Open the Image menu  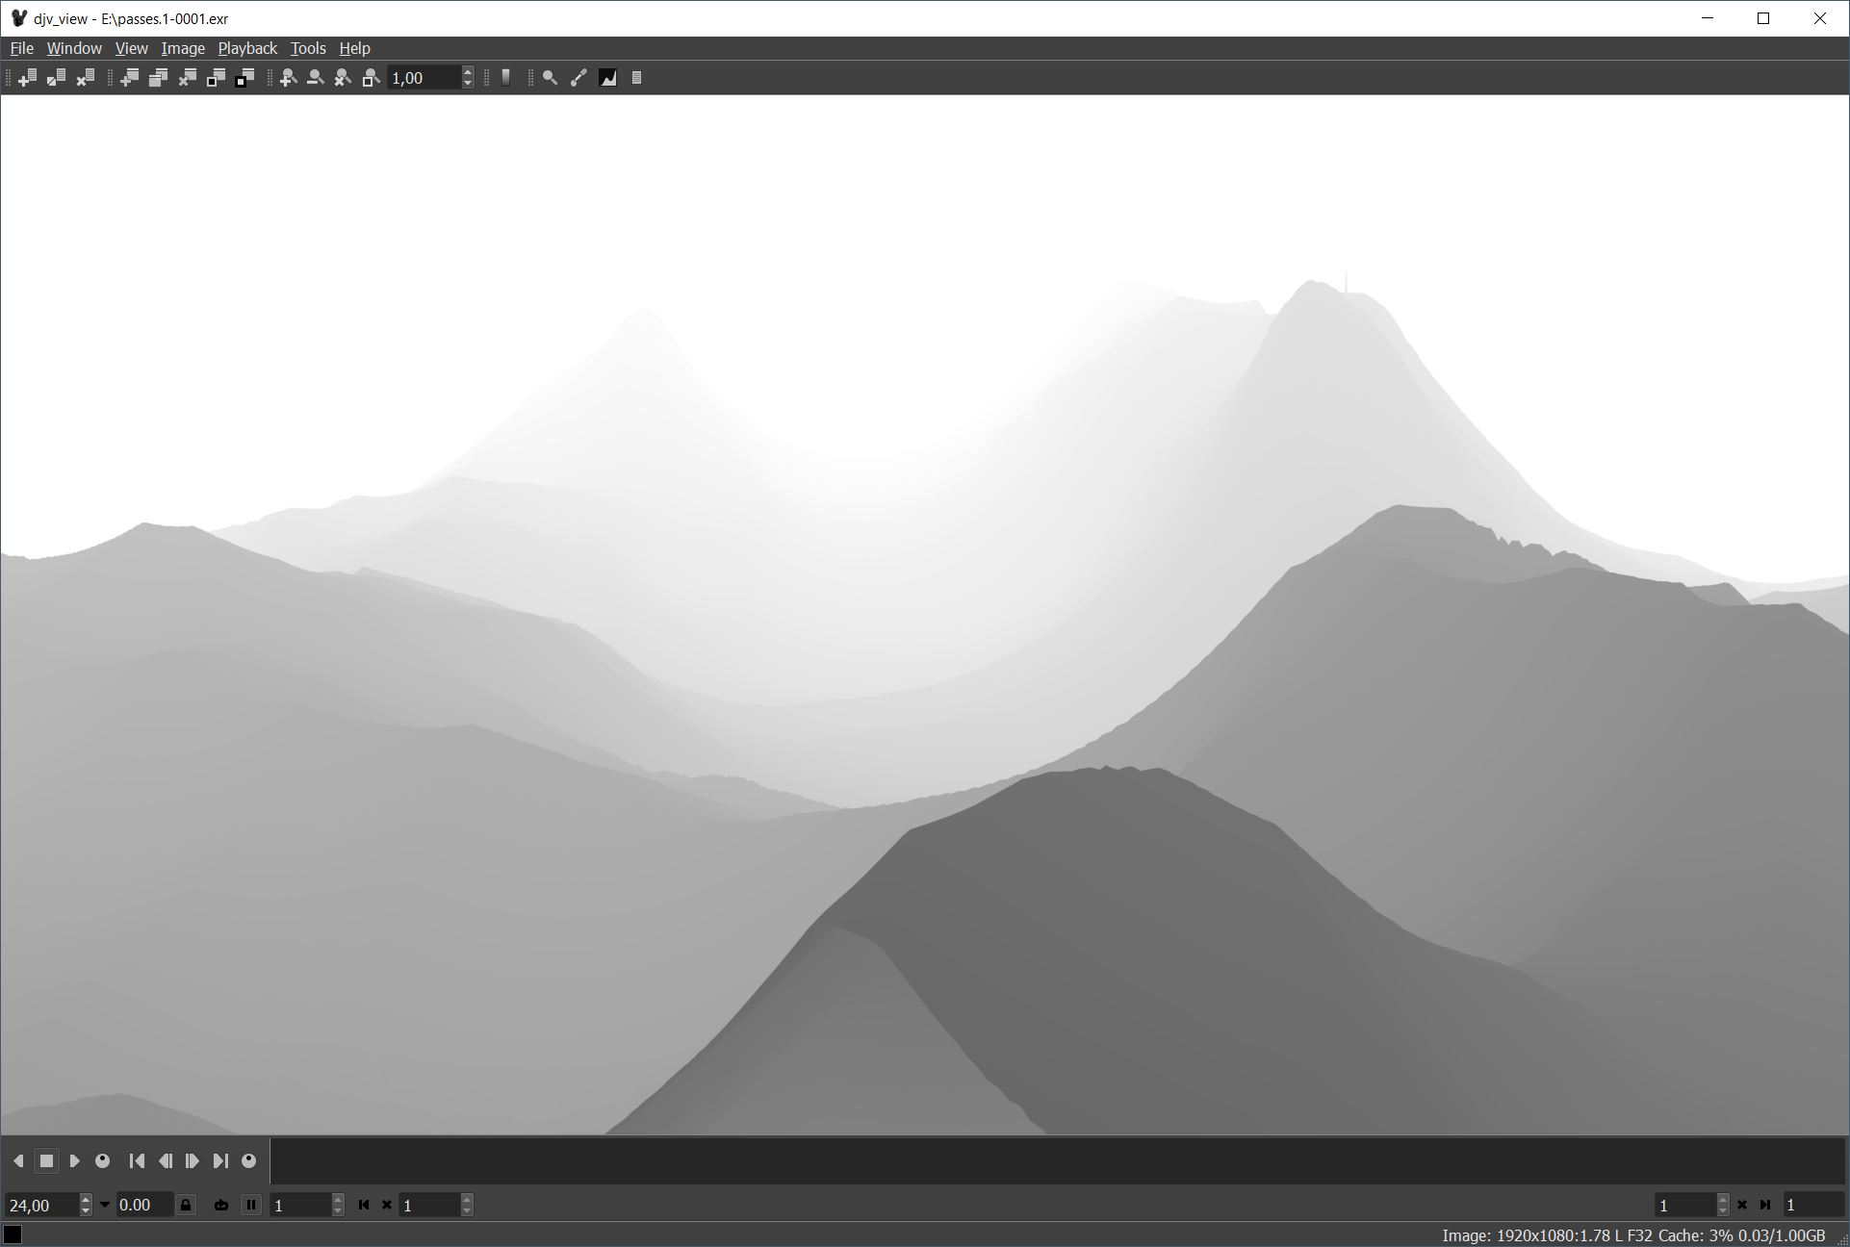182,48
